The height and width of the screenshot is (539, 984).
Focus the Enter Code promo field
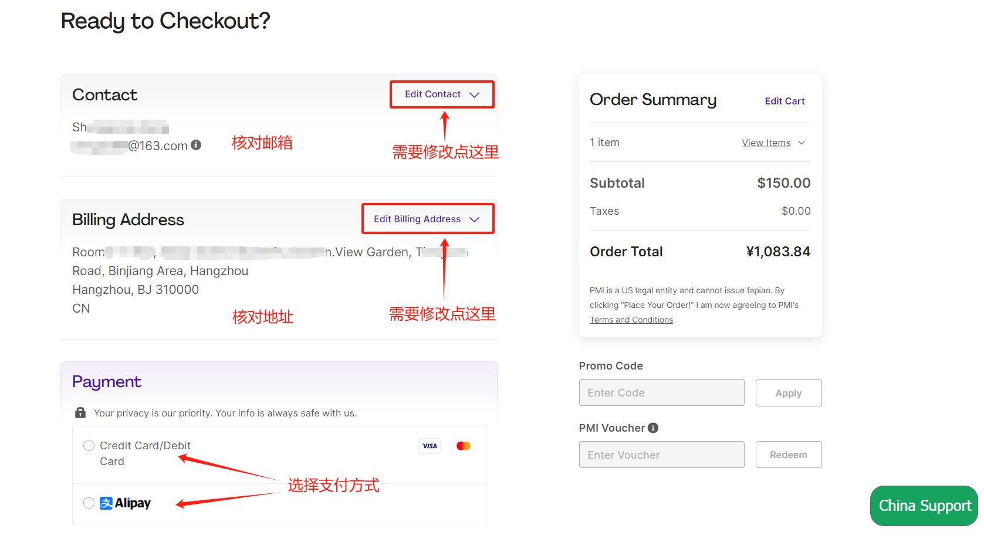pos(661,393)
